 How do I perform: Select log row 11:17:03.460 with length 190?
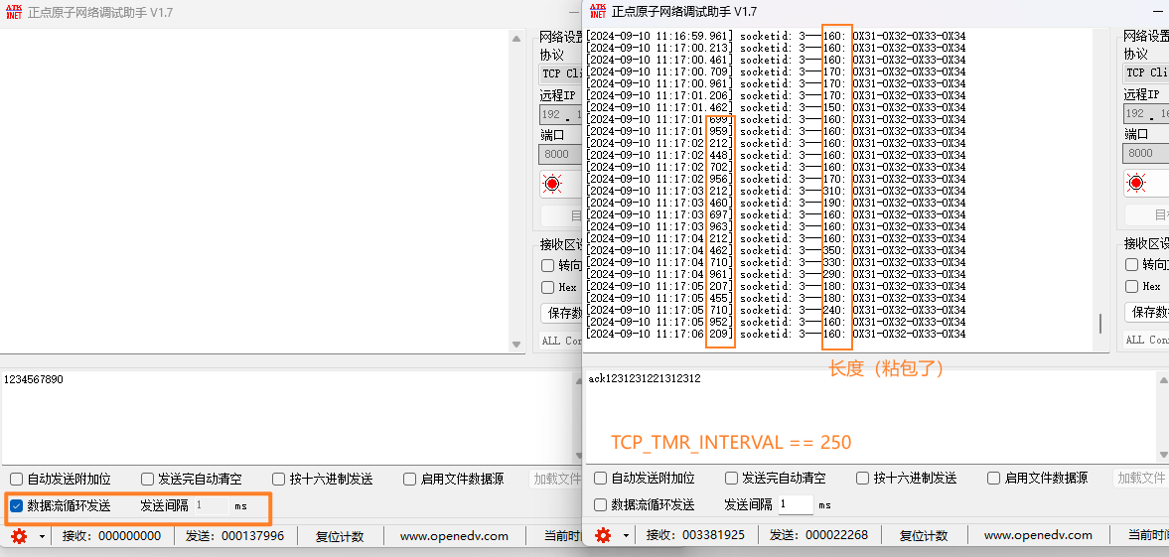(x=776, y=203)
